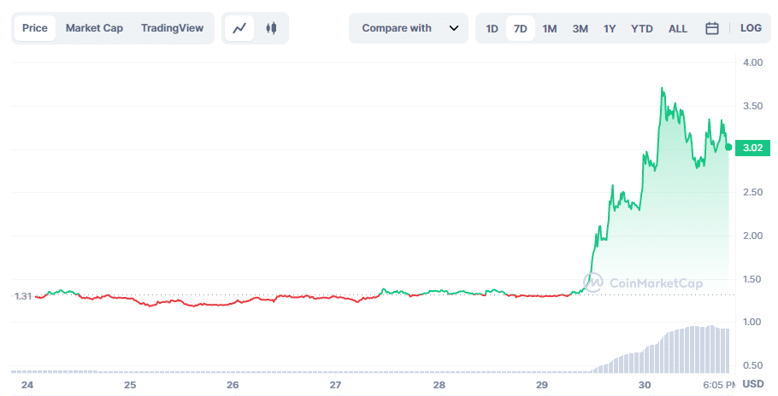Click the 30 date label on axis
Image resolution: width=778 pixels, height=396 pixels.
tap(645, 385)
